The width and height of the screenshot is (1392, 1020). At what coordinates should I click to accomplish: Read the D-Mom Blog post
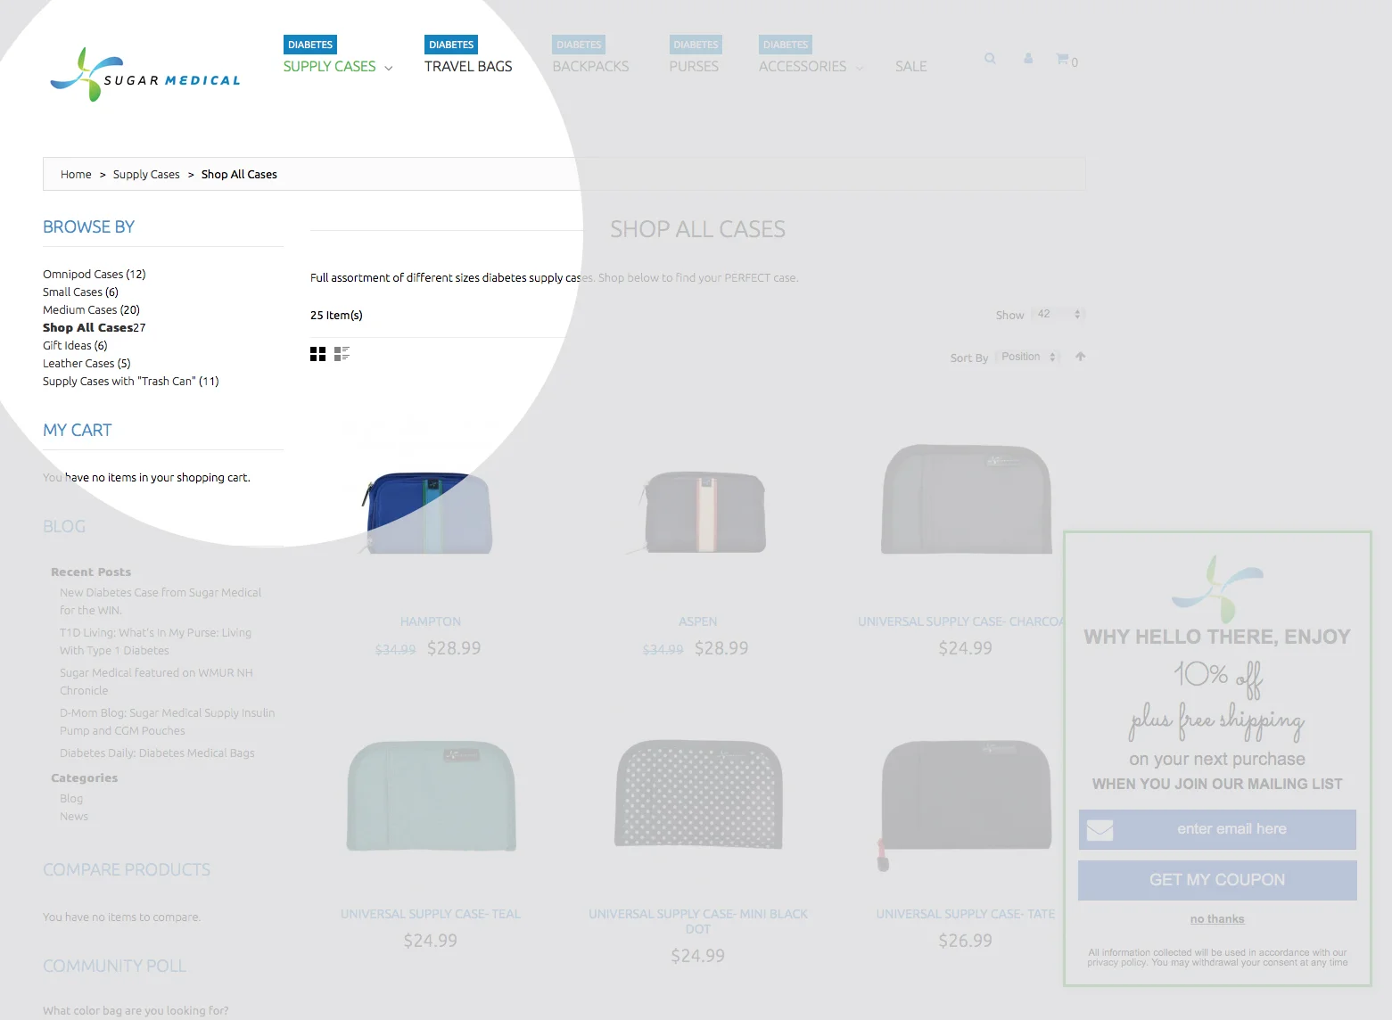pyautogui.click(x=167, y=722)
